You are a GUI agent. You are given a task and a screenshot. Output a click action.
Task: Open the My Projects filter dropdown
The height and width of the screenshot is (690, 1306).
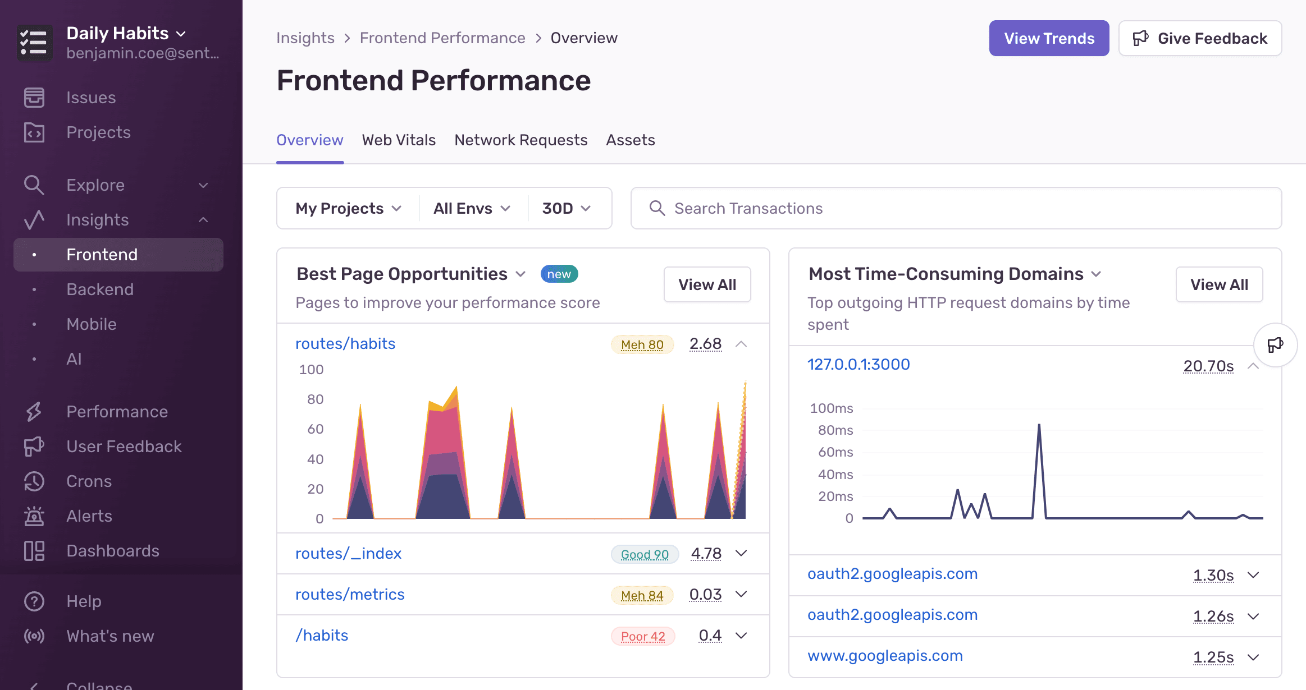point(348,208)
